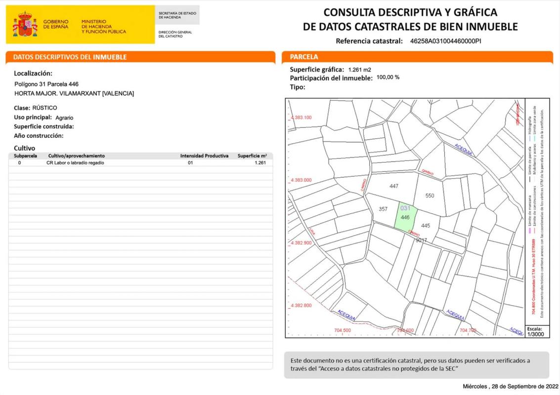Click the Intensidad Productiva column header
Viewport: 560px width, 395px height.
coord(204,156)
